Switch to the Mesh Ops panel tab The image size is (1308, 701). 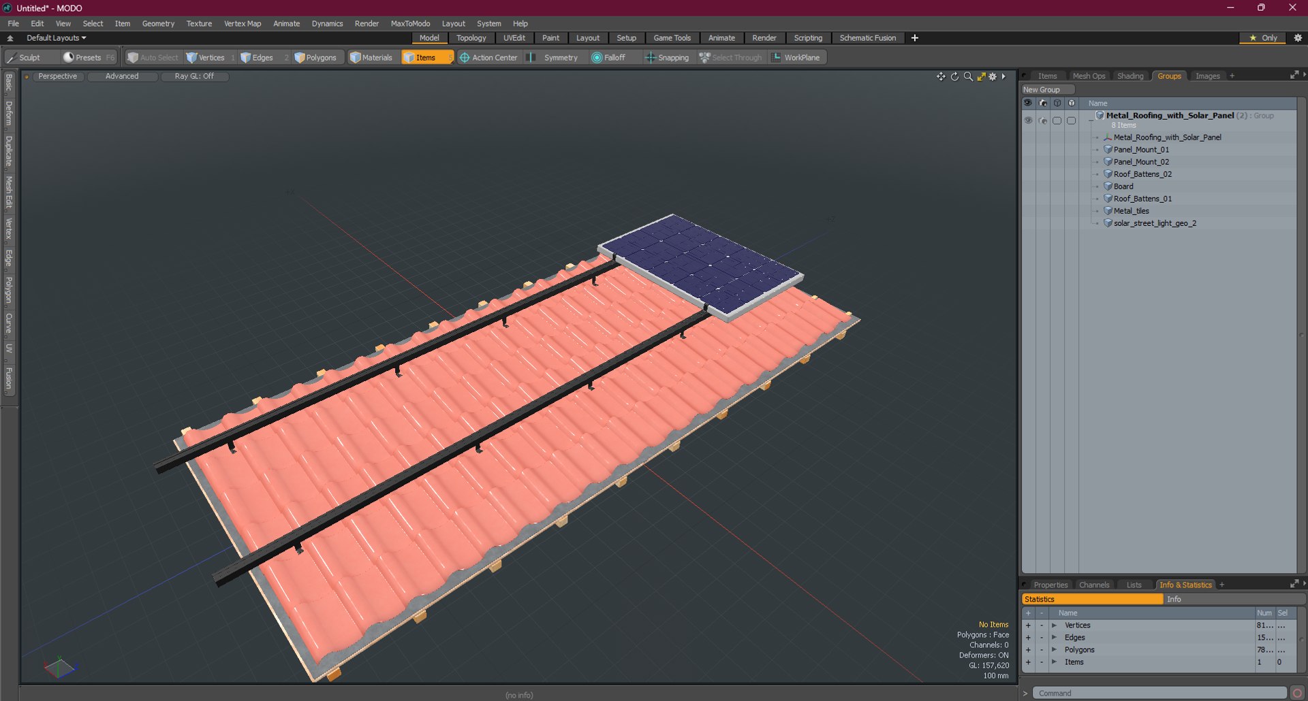click(1089, 76)
